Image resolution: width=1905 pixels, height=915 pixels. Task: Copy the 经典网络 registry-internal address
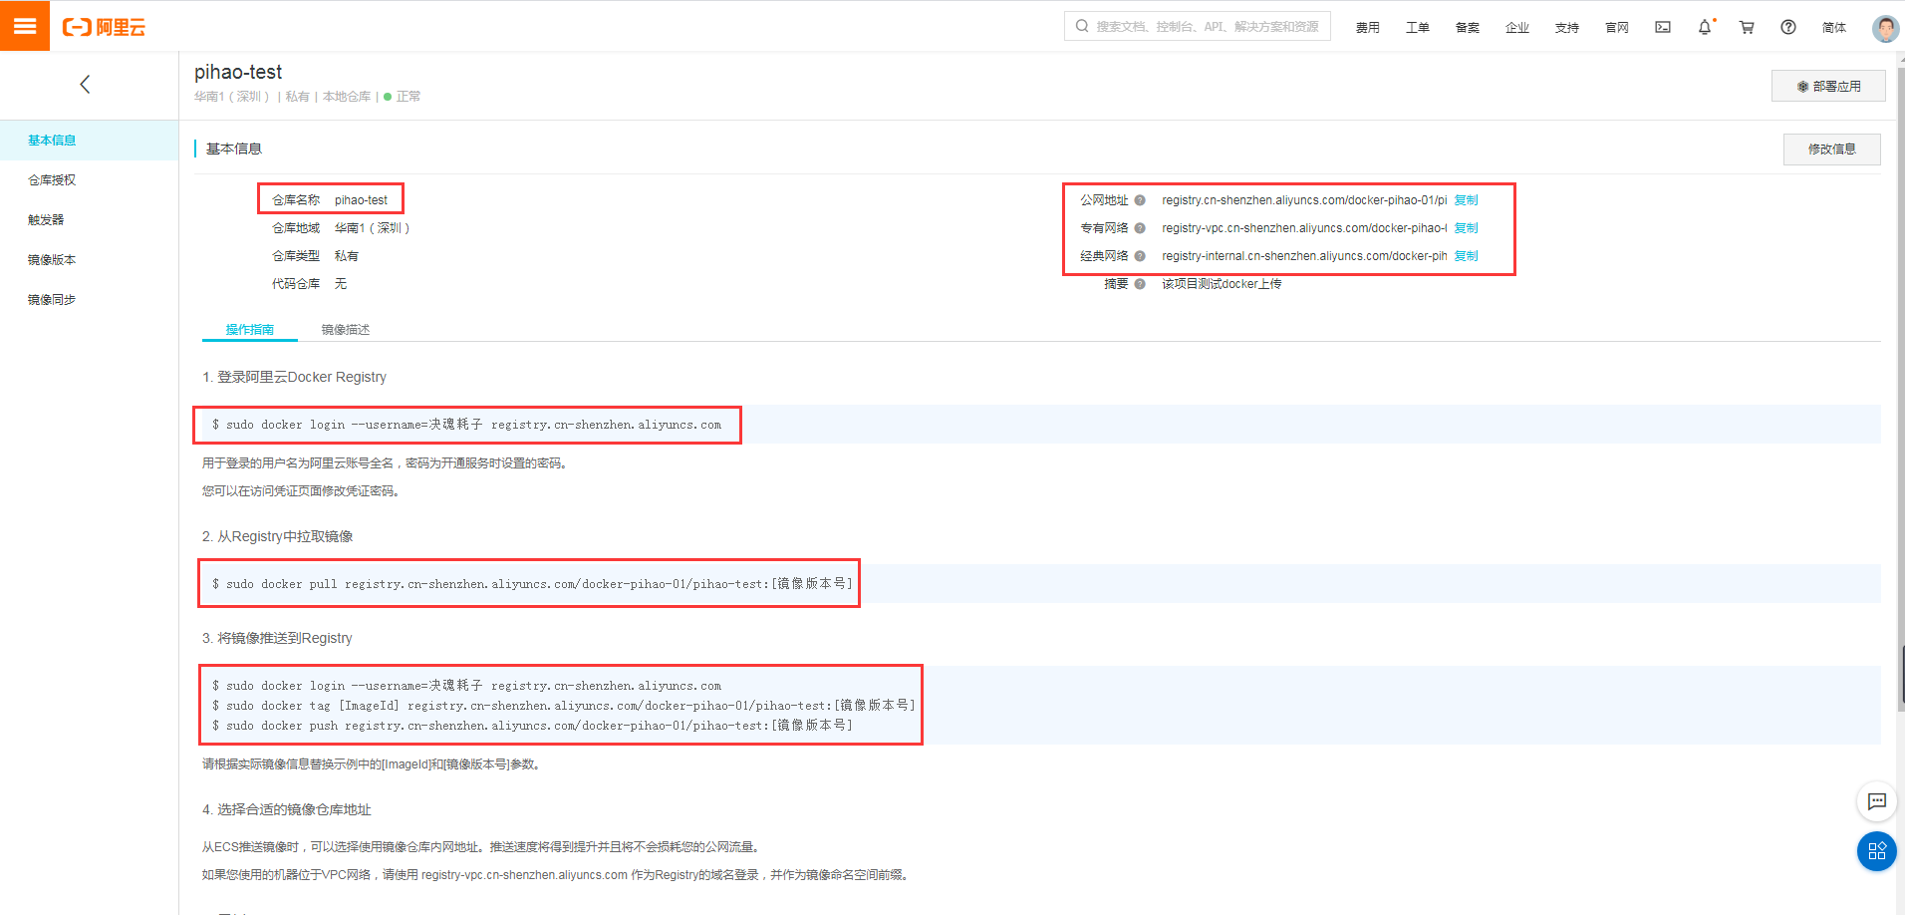1466,256
